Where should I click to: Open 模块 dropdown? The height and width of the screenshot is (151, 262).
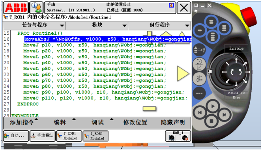(97, 25)
